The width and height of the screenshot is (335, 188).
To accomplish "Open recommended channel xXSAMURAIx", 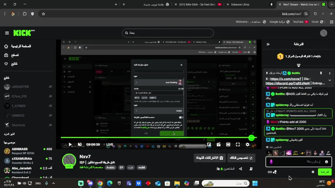I will click(x=28, y=161).
